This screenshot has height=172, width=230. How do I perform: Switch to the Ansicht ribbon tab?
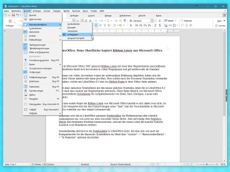(x=142, y=16)
